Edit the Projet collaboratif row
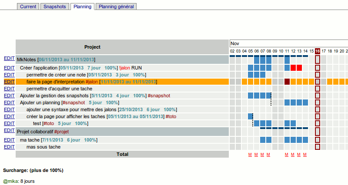The width and height of the screenshot is (348, 185). (x=9, y=130)
